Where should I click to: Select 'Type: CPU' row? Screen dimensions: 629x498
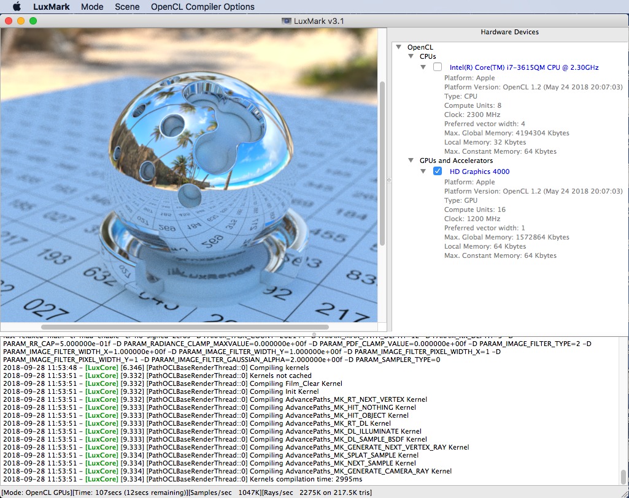click(460, 96)
